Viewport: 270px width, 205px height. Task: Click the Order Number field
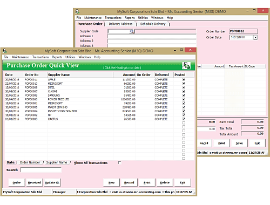click(244, 31)
